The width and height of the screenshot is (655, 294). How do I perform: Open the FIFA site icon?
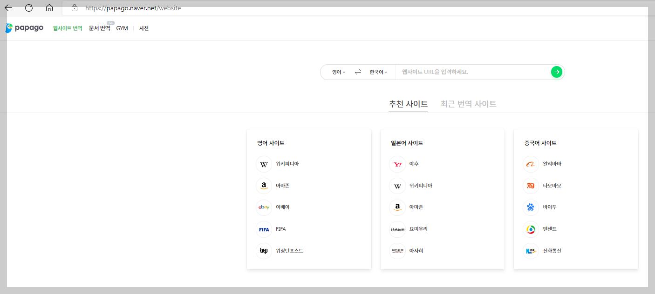click(264, 229)
